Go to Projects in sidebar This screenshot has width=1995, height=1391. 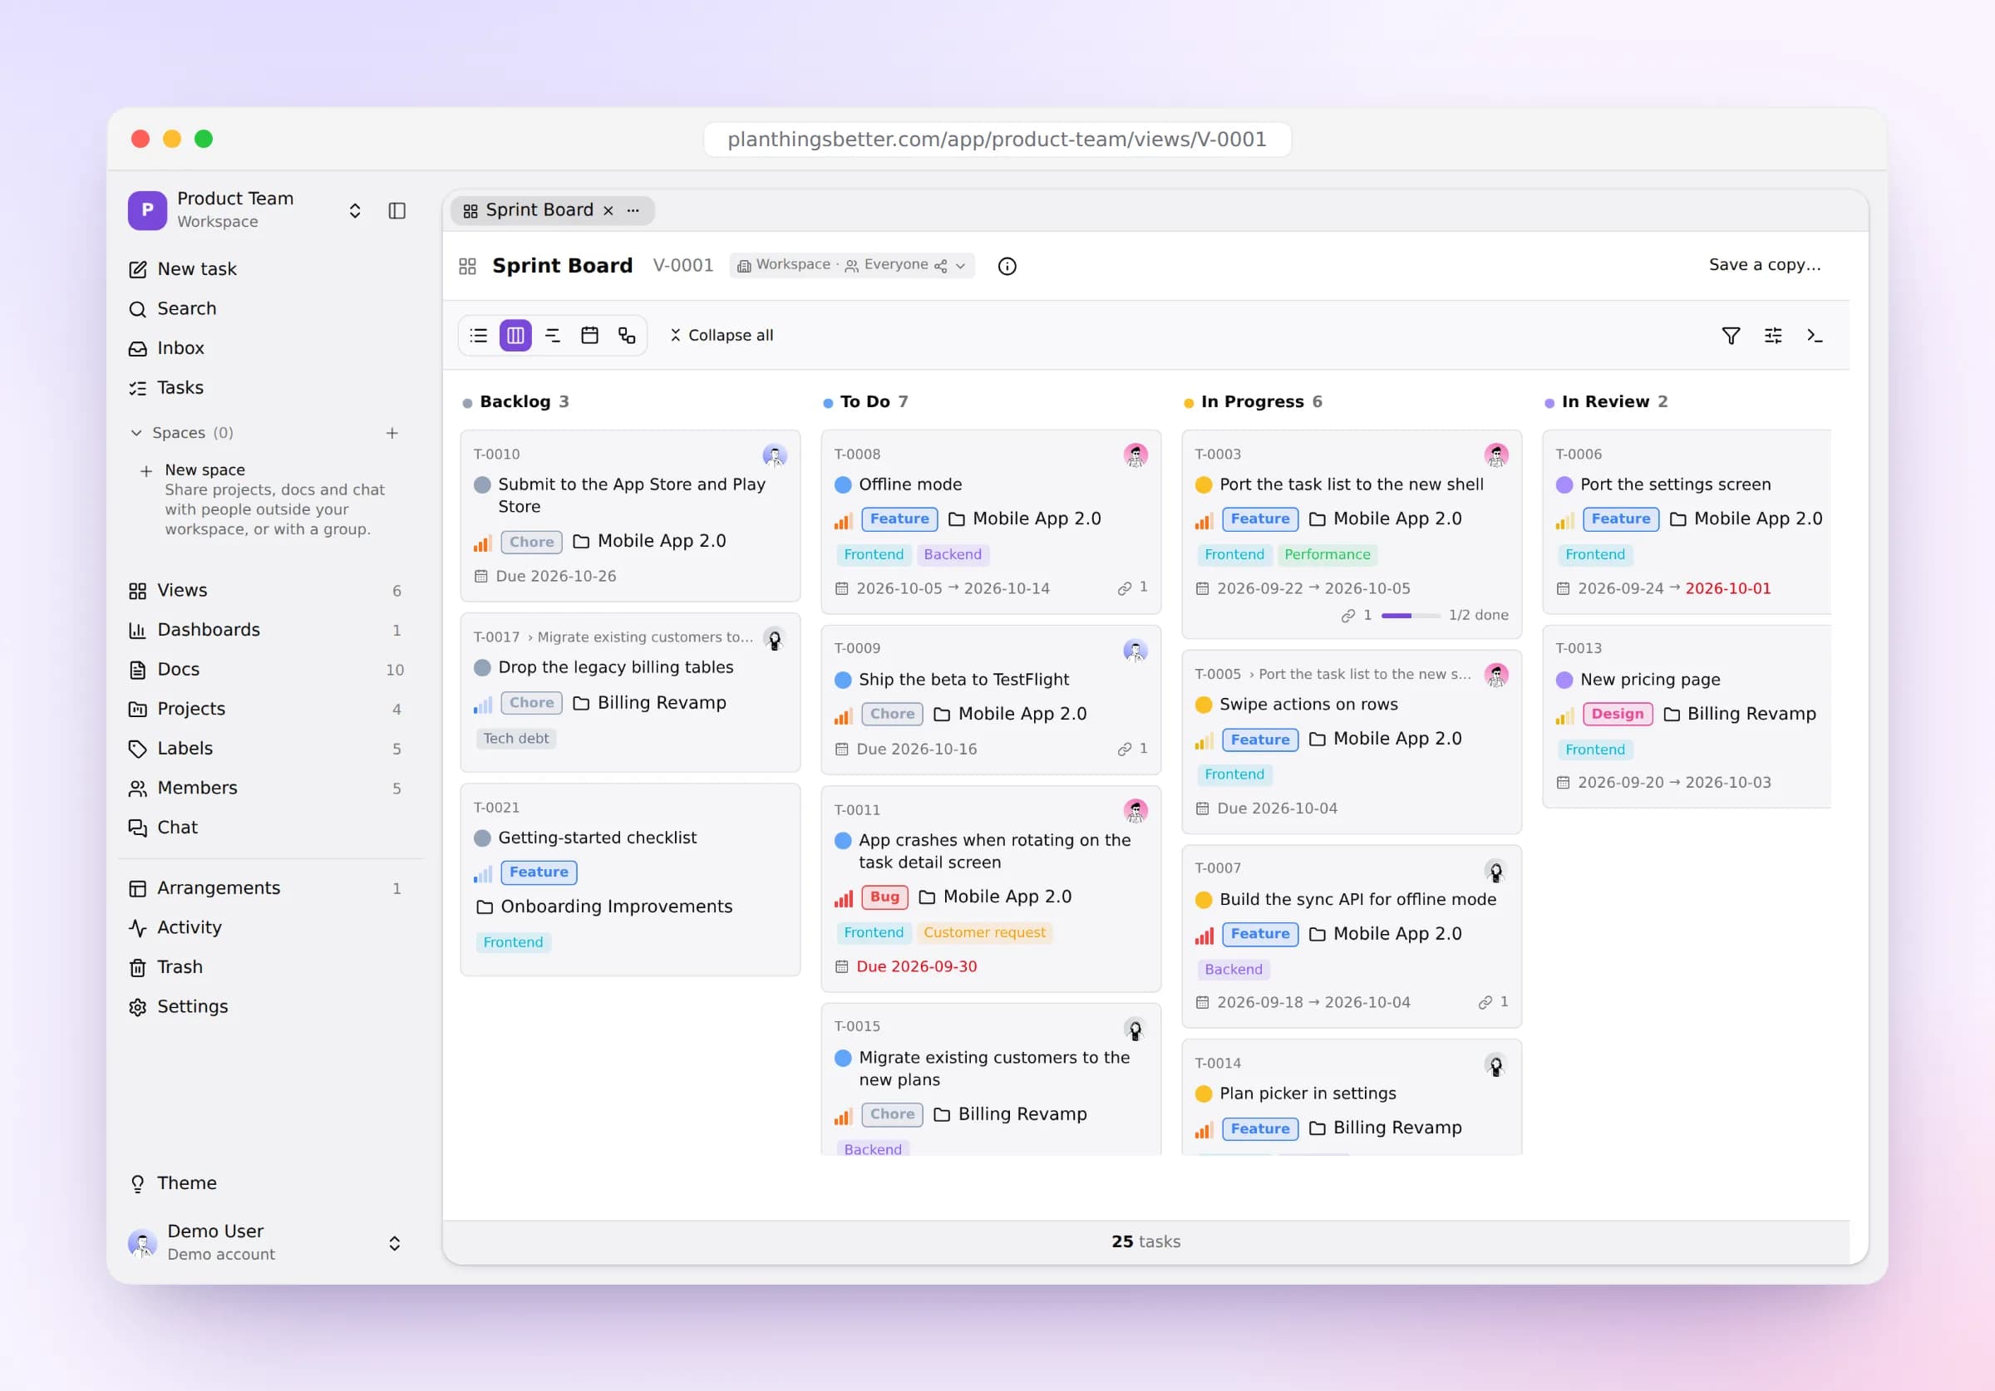[x=264, y=709]
